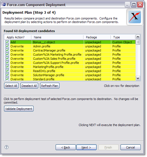Image resolution: width=147 pixels, height=157 pixels.
Task: Cancel the deployment wizard
Action: coord(130,147)
